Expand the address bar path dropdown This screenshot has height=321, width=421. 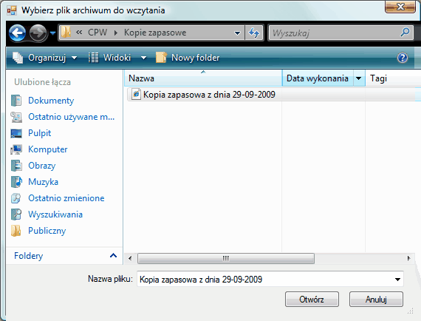click(x=237, y=33)
